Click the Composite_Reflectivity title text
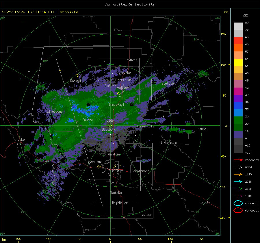 [130, 4]
